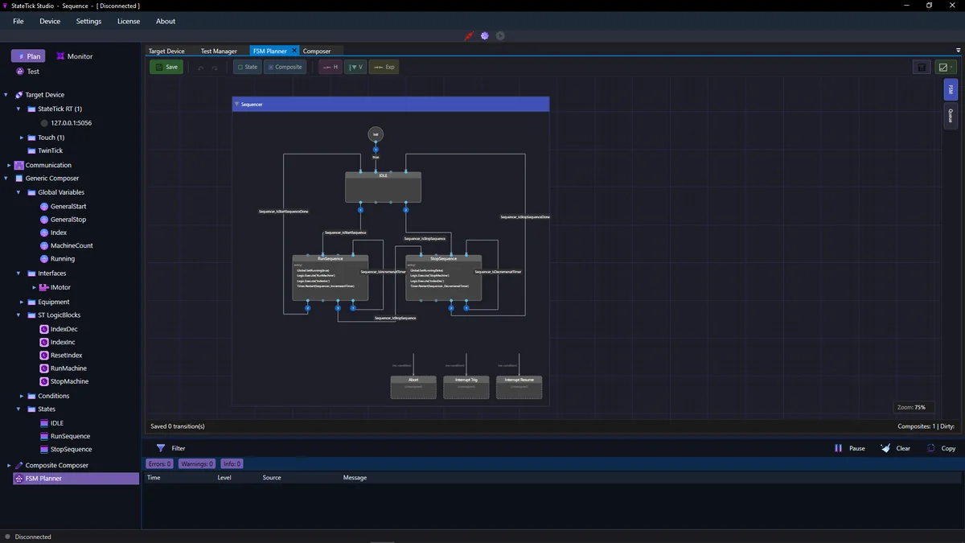Toggle vertical layout V button
This screenshot has width=965, height=543.
coord(355,68)
